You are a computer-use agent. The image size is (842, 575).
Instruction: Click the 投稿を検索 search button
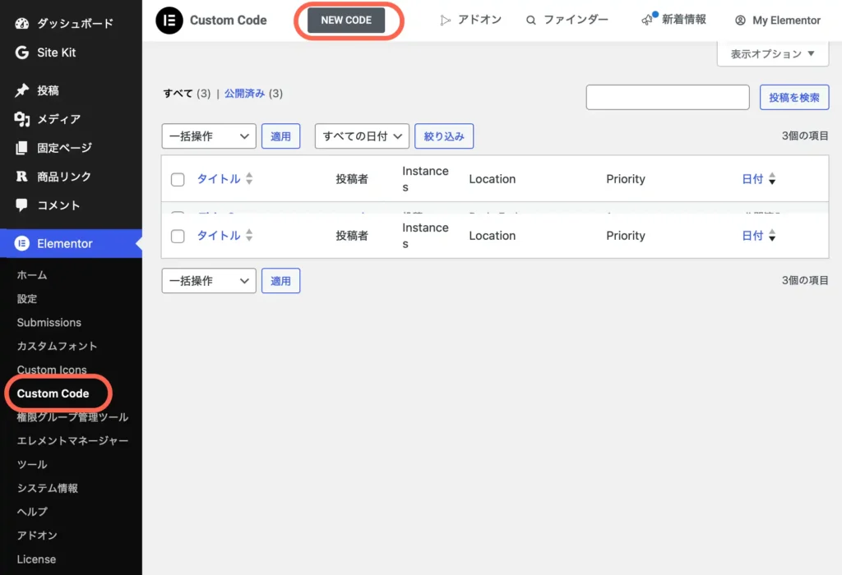(794, 97)
